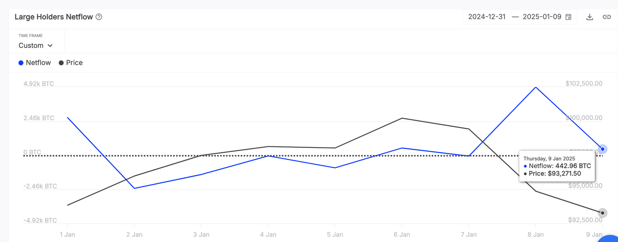Click the start date 2024-12-31
The width and height of the screenshot is (618, 242).
coord(487,17)
